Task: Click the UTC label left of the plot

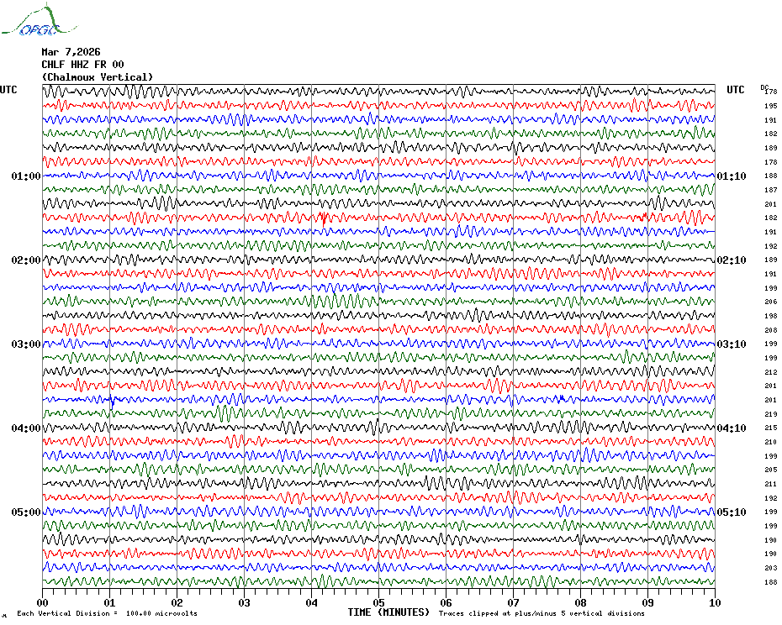Action: point(8,90)
